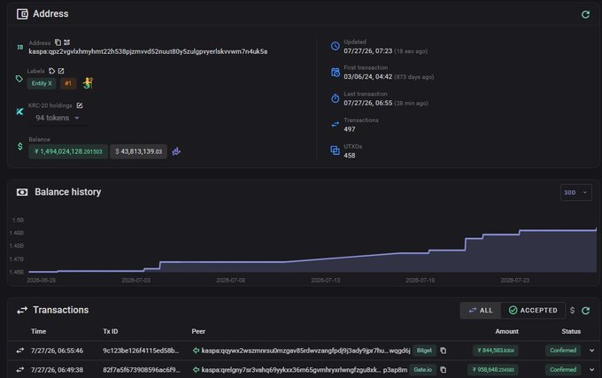Open transaction 82f7a5f673908596ac6f9
The width and height of the screenshot is (602, 378).
click(x=142, y=369)
